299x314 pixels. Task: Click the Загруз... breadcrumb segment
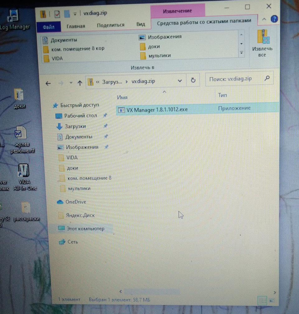[x=112, y=82]
